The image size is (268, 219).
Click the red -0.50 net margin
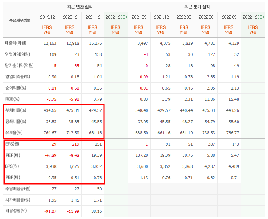coord(74,88)
